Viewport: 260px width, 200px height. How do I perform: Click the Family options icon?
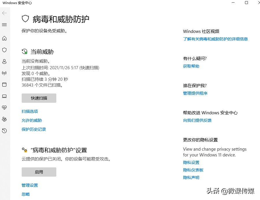5,119
